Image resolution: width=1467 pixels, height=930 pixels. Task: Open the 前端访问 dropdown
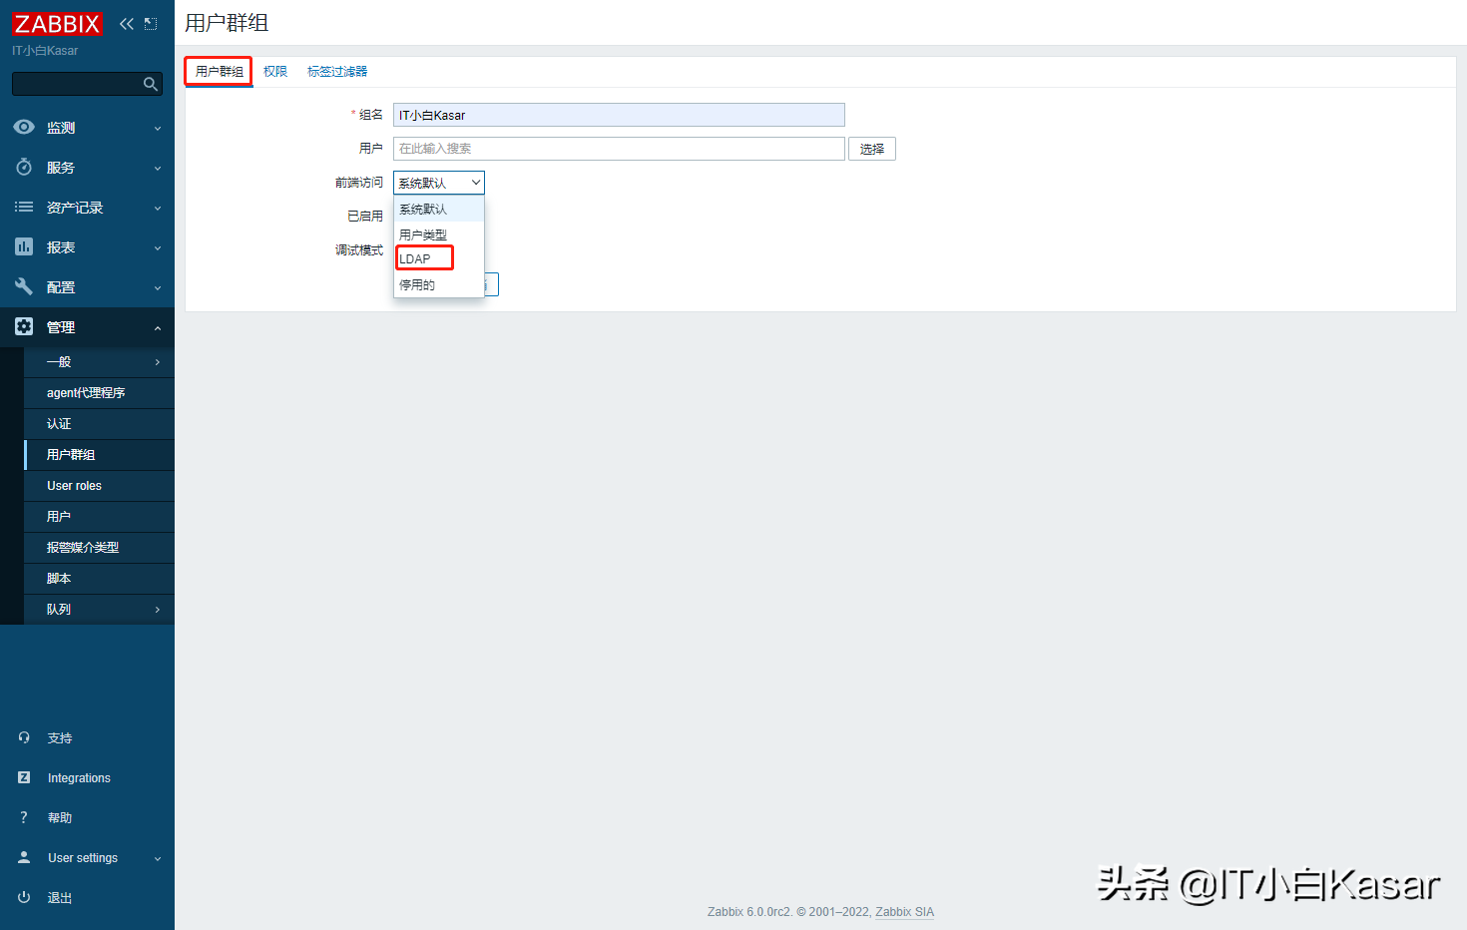pyautogui.click(x=439, y=183)
